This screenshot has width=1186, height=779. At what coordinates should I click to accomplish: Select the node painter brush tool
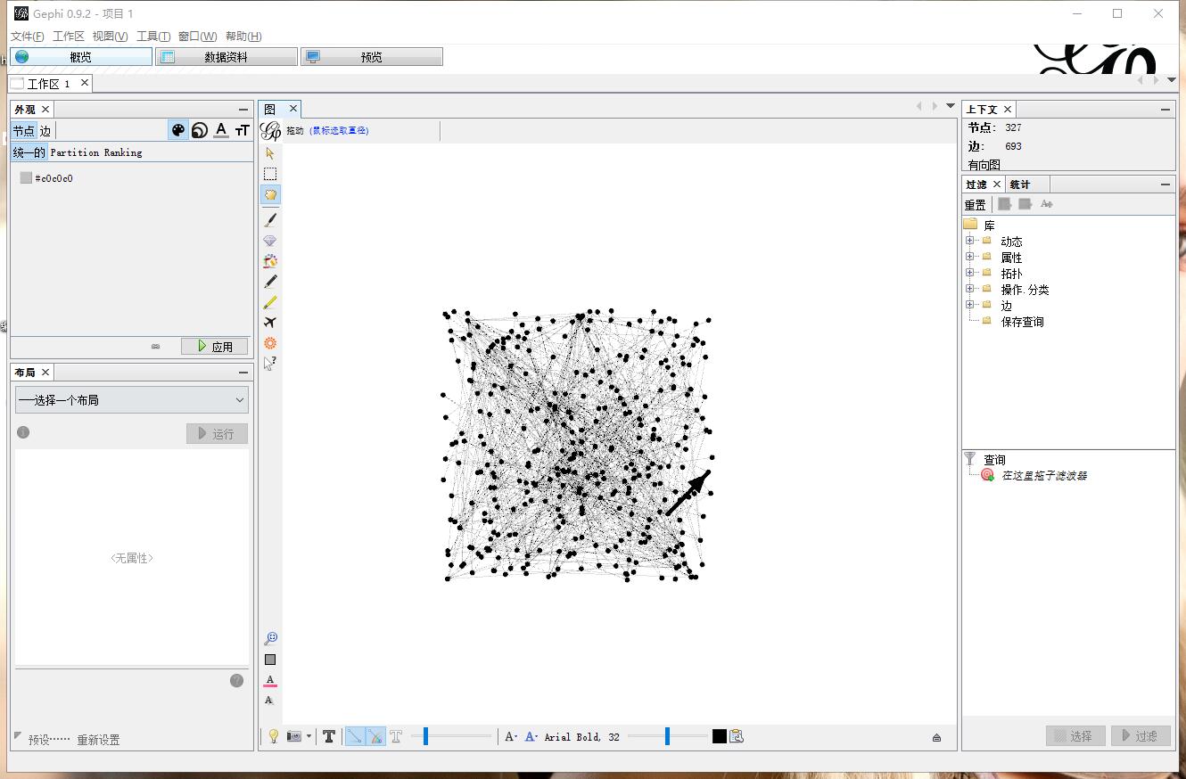tap(270, 220)
